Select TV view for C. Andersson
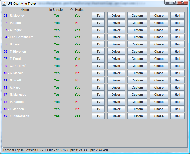190x154 pixels. (x=98, y=116)
